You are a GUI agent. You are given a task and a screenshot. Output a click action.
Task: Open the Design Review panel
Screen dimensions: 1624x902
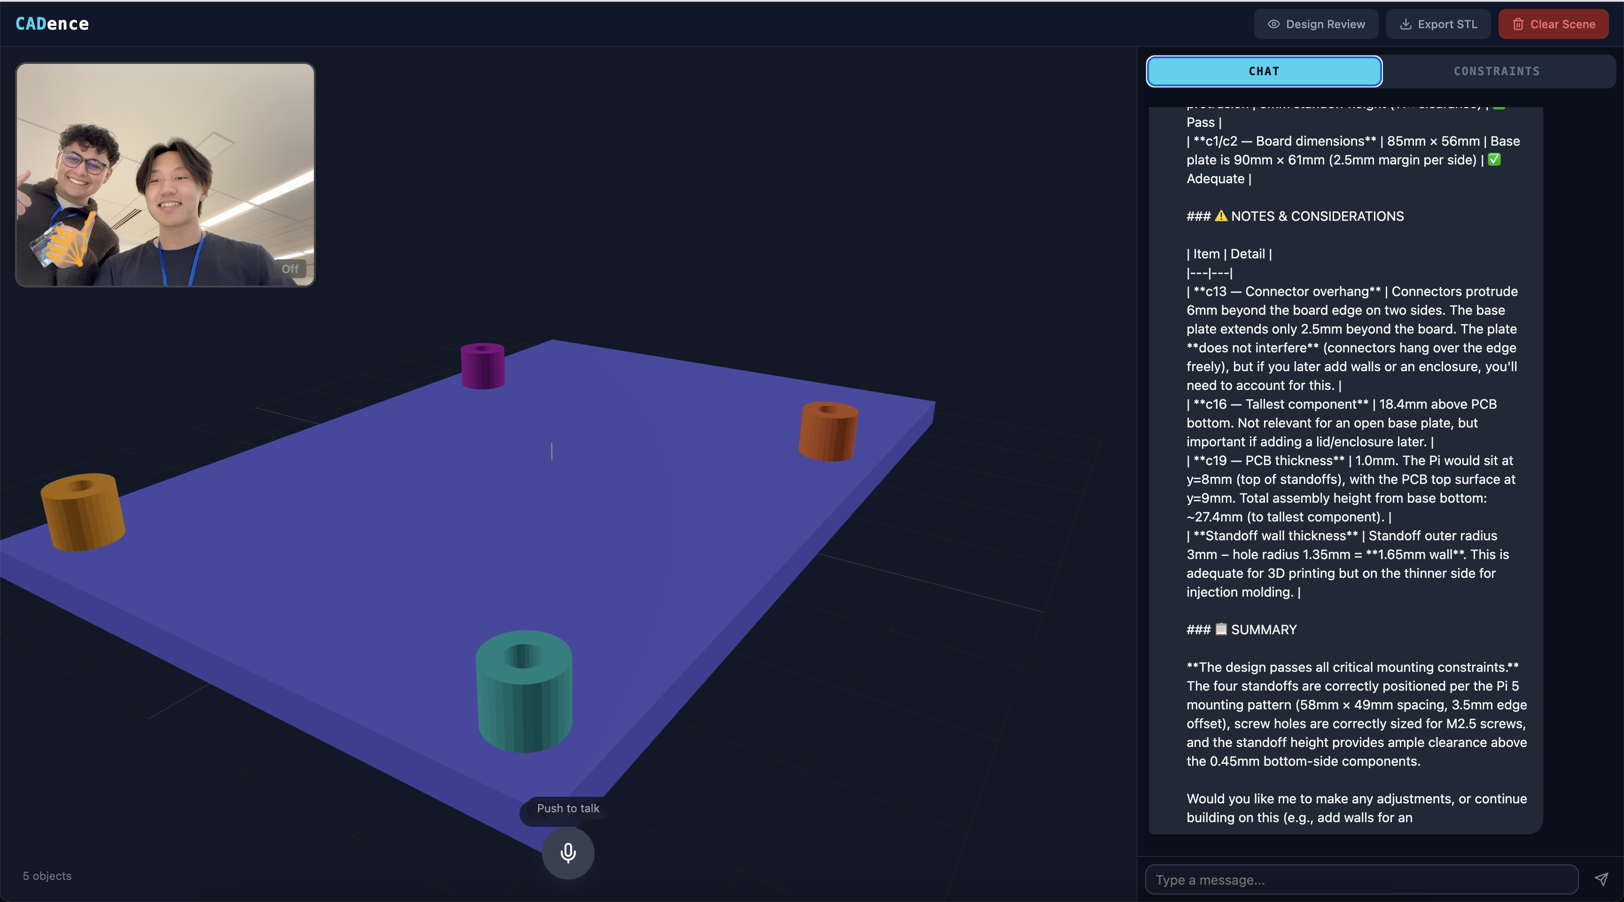(x=1325, y=24)
